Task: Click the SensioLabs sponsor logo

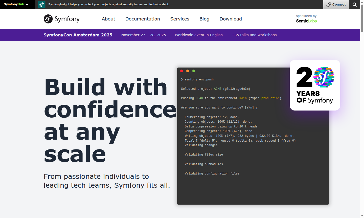Action: pyautogui.click(x=306, y=21)
